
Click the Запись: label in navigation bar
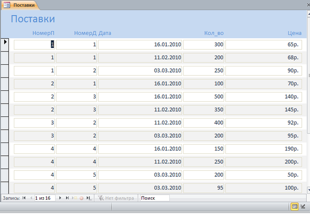pyautogui.click(x=11, y=198)
